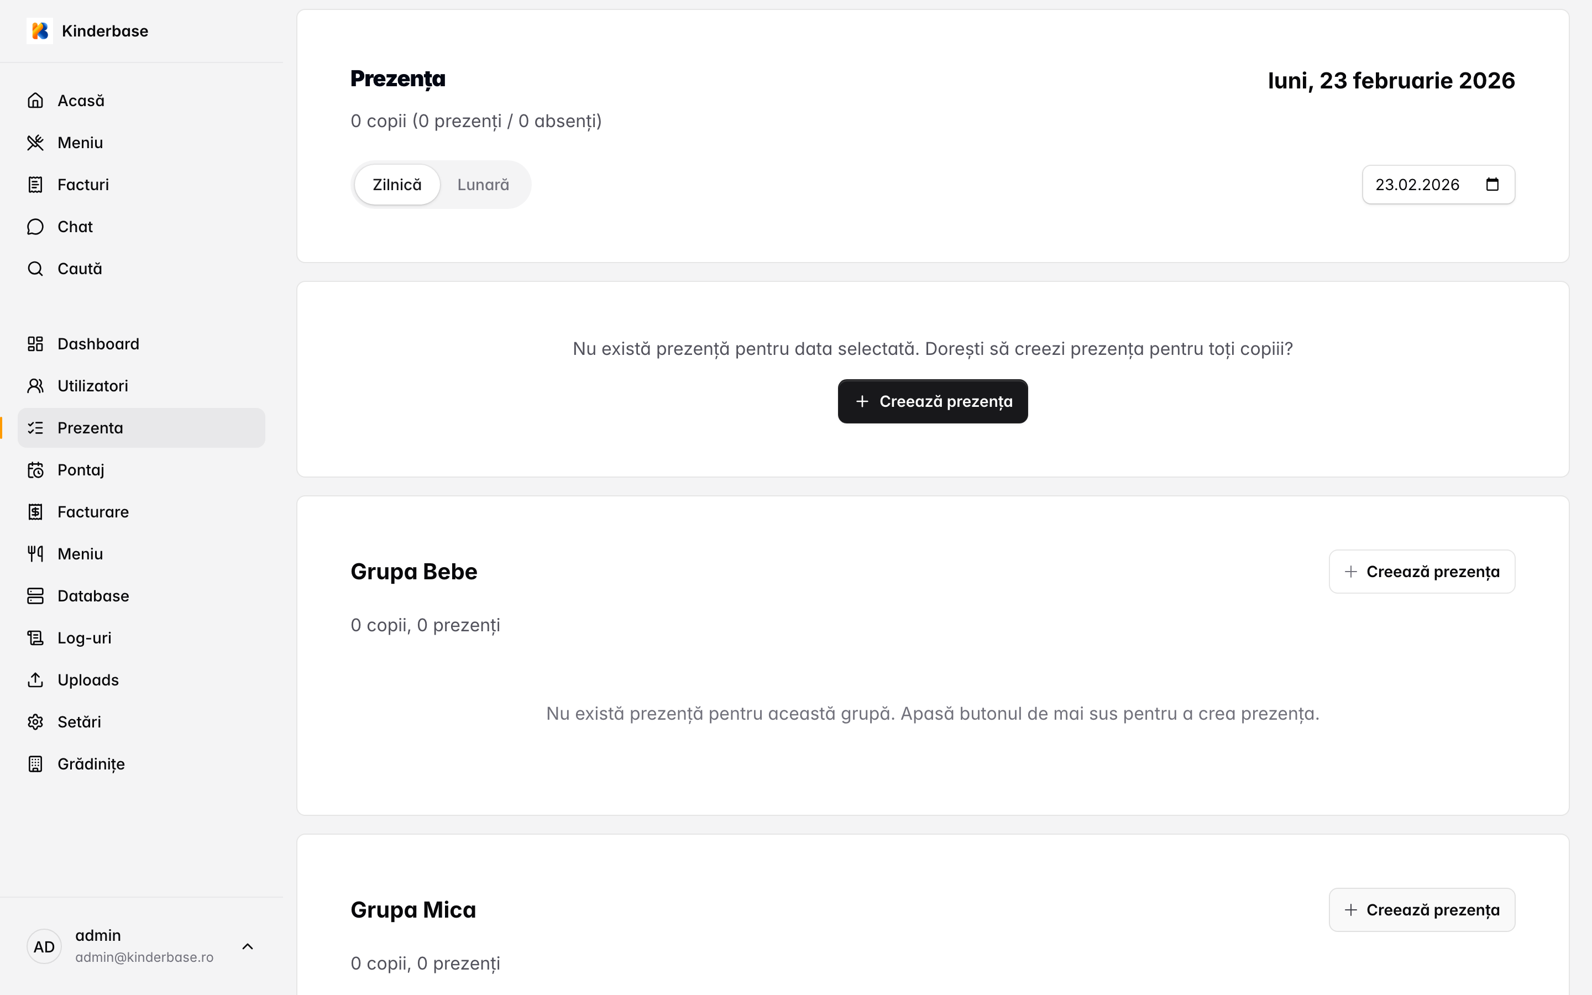This screenshot has width=1592, height=995.
Task: Switch to the Zilnică view
Action: tap(397, 185)
